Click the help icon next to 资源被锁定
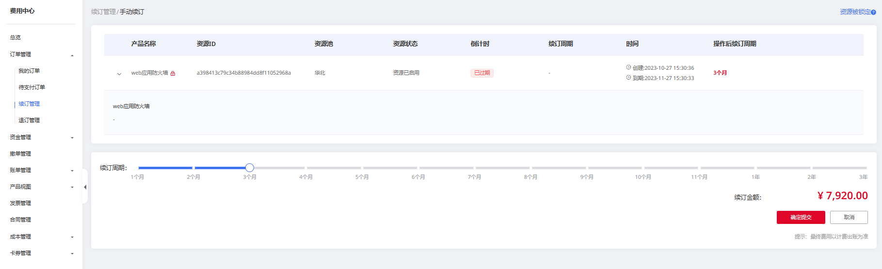Screen dimensions: 882x269 click(x=873, y=12)
